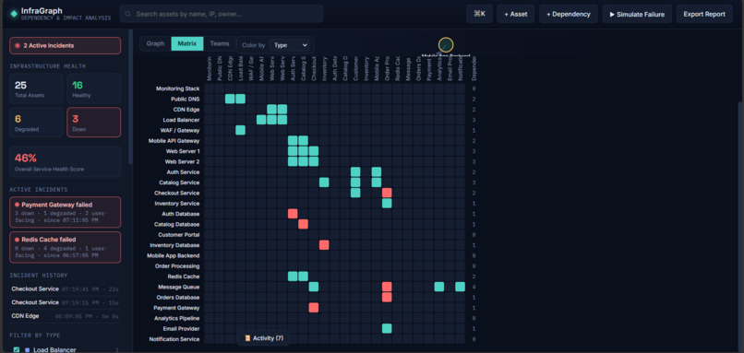The width and height of the screenshot is (744, 353).
Task: Click teal cell in Email Provider row
Action: [387, 328]
